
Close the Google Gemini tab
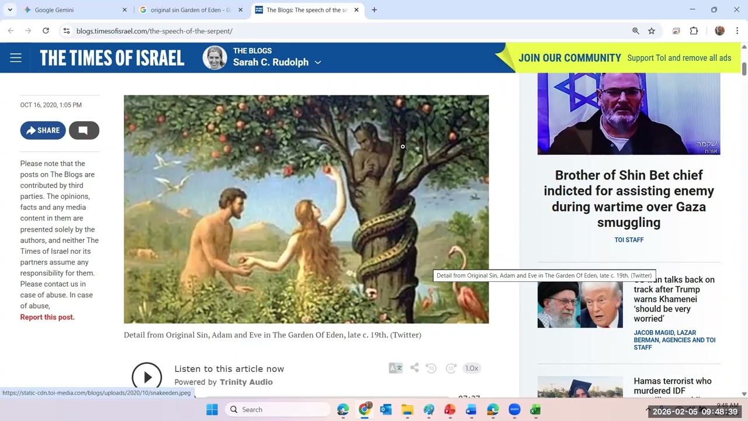click(x=124, y=10)
